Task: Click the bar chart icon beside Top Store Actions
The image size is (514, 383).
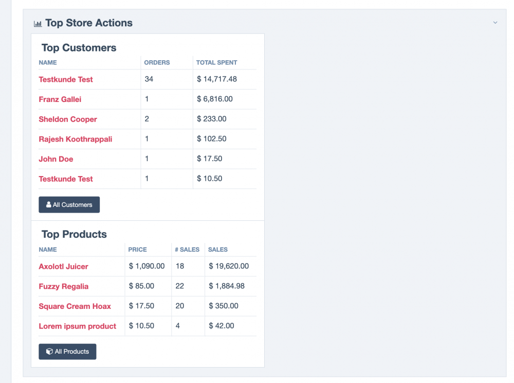Action: pyautogui.click(x=38, y=24)
